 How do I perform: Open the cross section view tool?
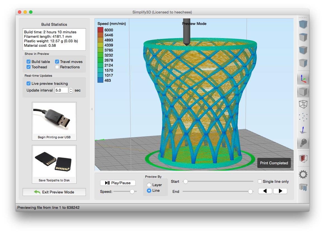point(303,158)
